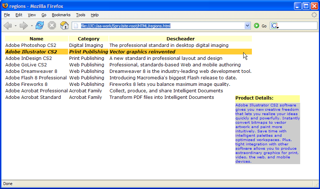Open the Go menu

pos(44,15)
